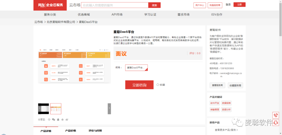The image size is (282, 135).
Task: Switch to the 产品价格 tab
Action: pyautogui.click(x=70, y=131)
